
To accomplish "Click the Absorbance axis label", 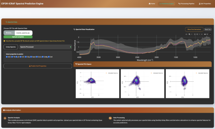I will click(x=75, y=45).
